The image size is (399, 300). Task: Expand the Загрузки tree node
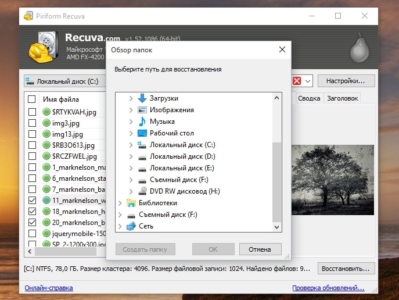131,98
